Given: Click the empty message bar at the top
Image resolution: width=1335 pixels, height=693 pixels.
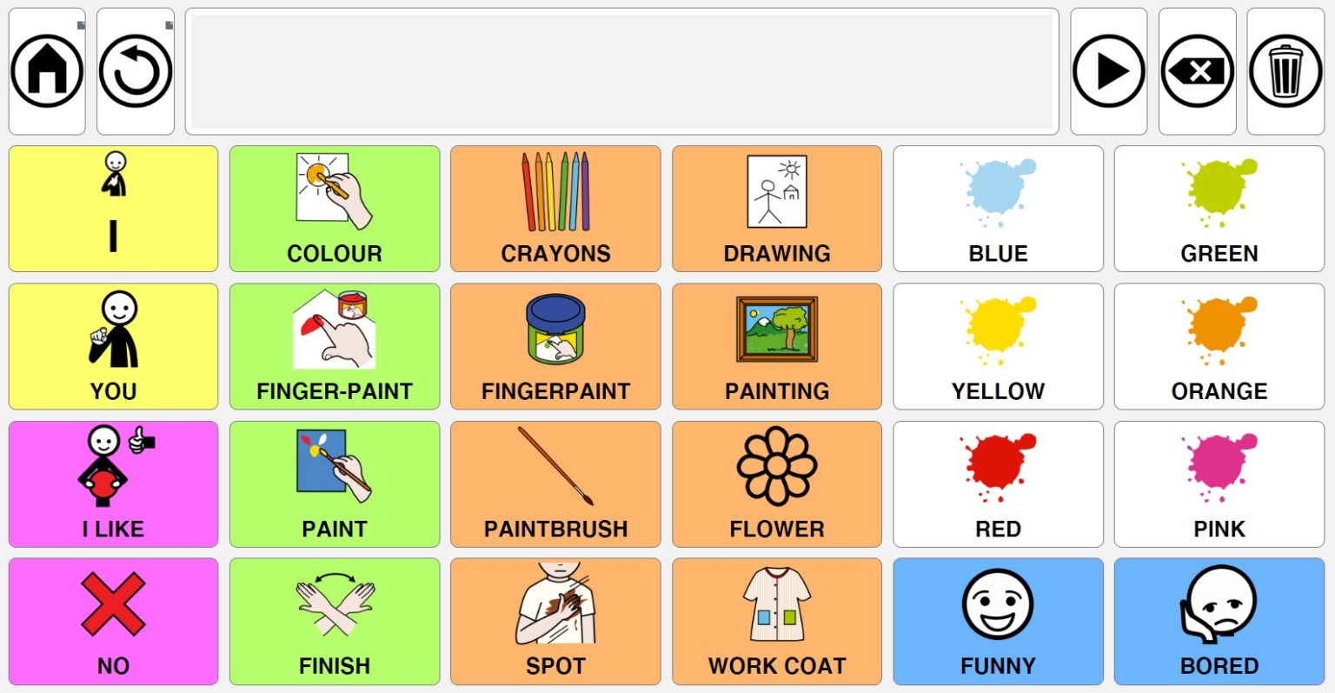Looking at the screenshot, I should click(x=621, y=70).
